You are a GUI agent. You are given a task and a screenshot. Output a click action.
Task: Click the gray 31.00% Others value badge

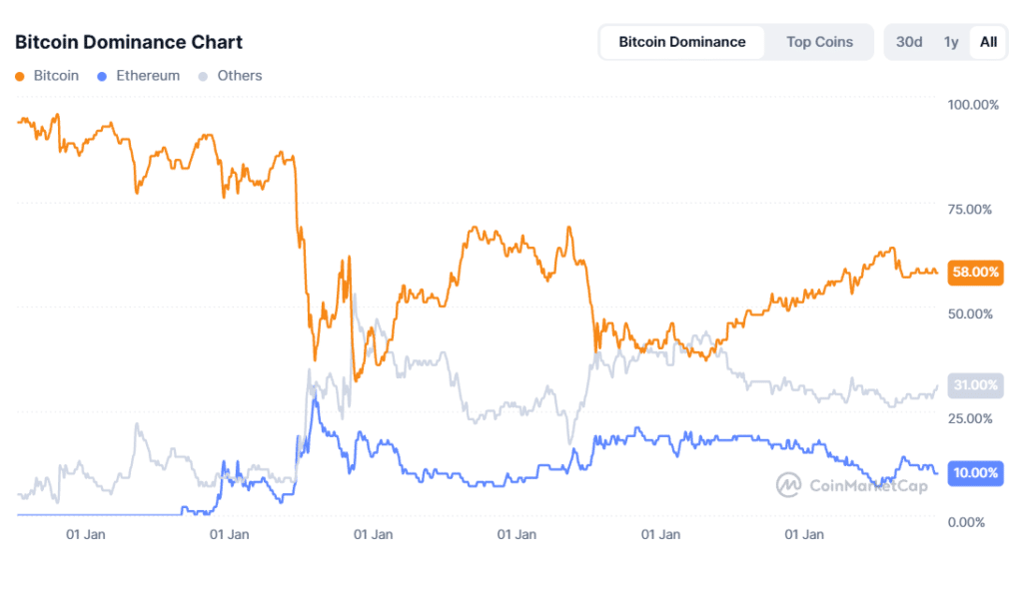click(x=974, y=385)
